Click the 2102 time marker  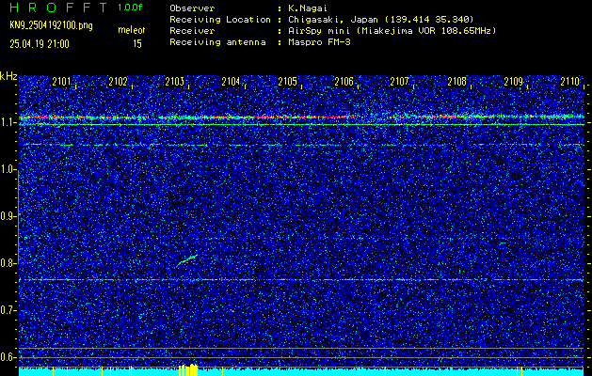coord(118,81)
